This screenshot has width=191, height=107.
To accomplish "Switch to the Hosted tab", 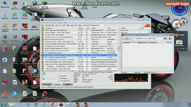I will [x=68, y=84].
